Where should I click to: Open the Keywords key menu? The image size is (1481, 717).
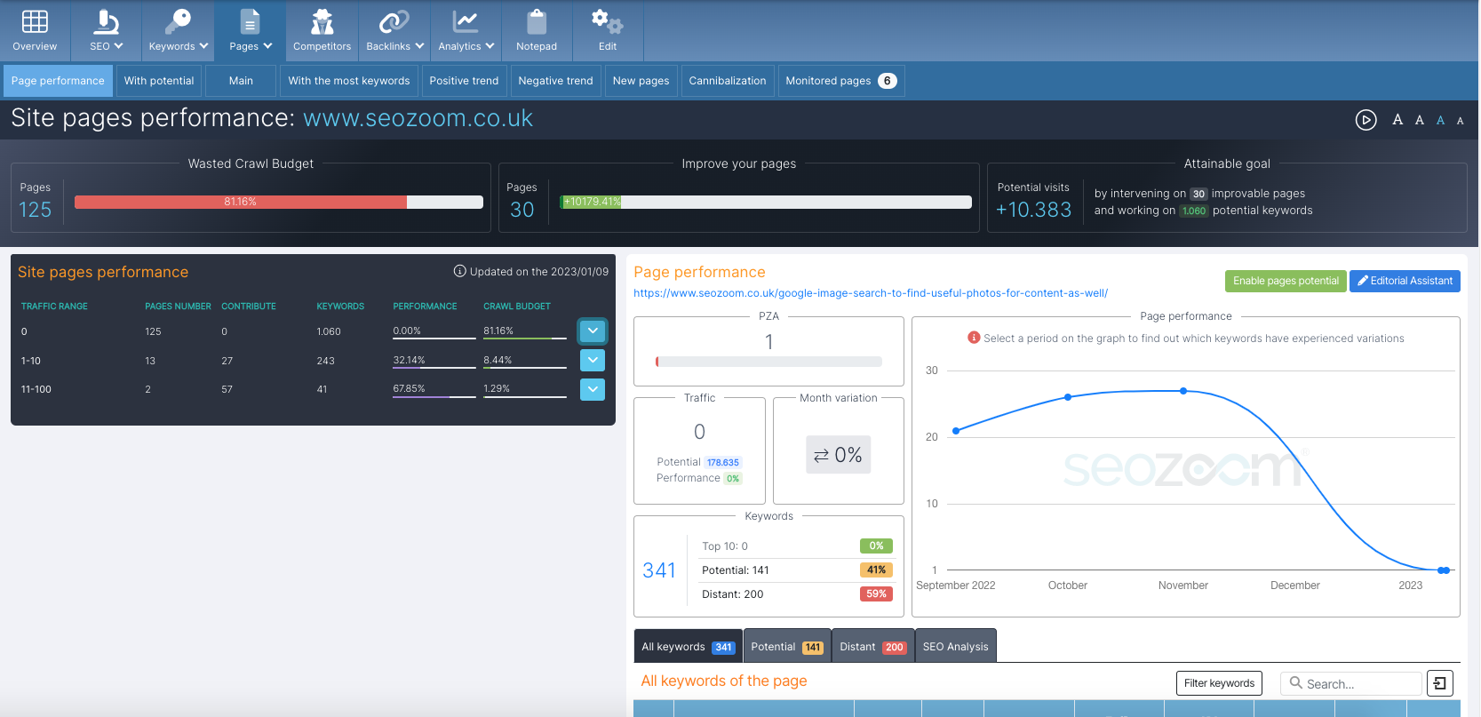click(x=178, y=30)
